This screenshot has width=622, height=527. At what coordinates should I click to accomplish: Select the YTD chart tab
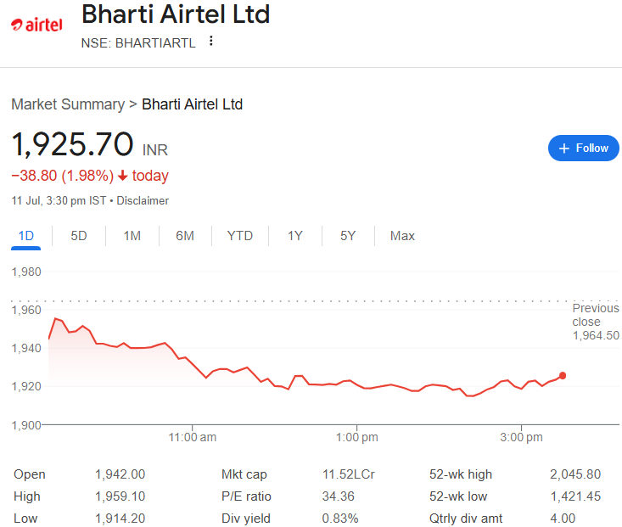(x=239, y=236)
